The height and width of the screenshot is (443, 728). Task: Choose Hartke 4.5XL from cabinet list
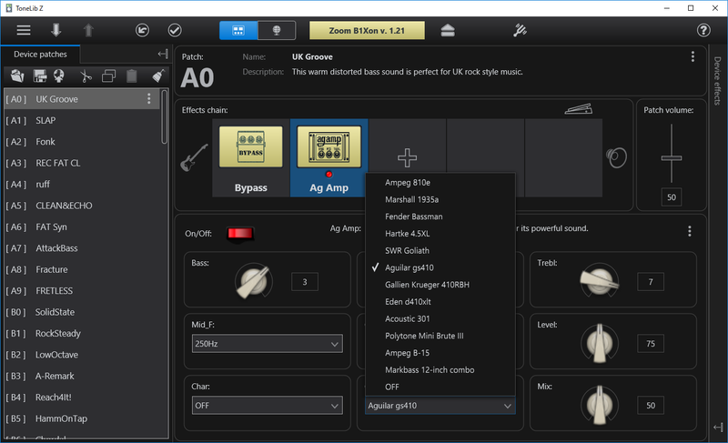[x=440, y=234]
